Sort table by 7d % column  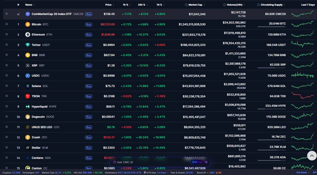[160, 5]
